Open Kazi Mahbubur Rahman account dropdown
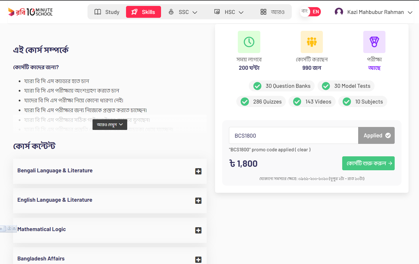The height and width of the screenshot is (264, 419). click(x=374, y=12)
